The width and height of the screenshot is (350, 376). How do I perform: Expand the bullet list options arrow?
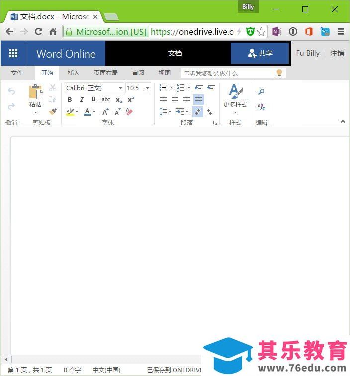point(171,88)
